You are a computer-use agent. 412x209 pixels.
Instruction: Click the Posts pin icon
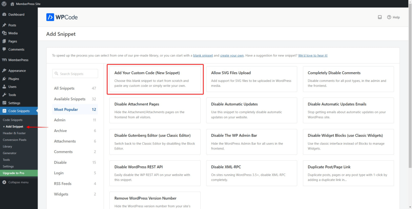point(4,25)
